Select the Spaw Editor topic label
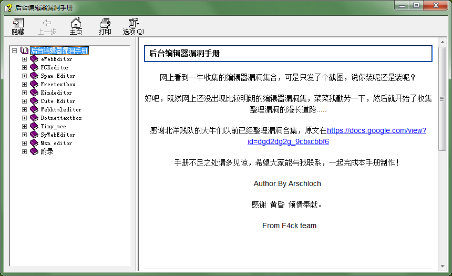This screenshot has height=276, width=452. coord(58,76)
